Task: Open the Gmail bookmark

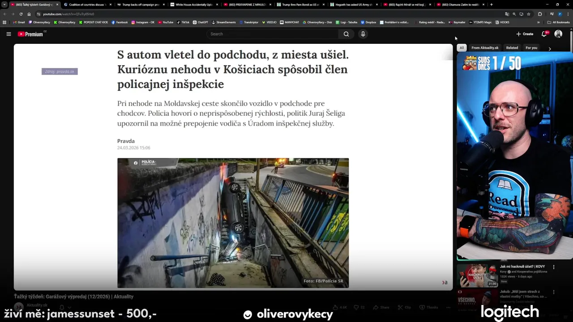Action: pyautogui.click(x=19, y=22)
